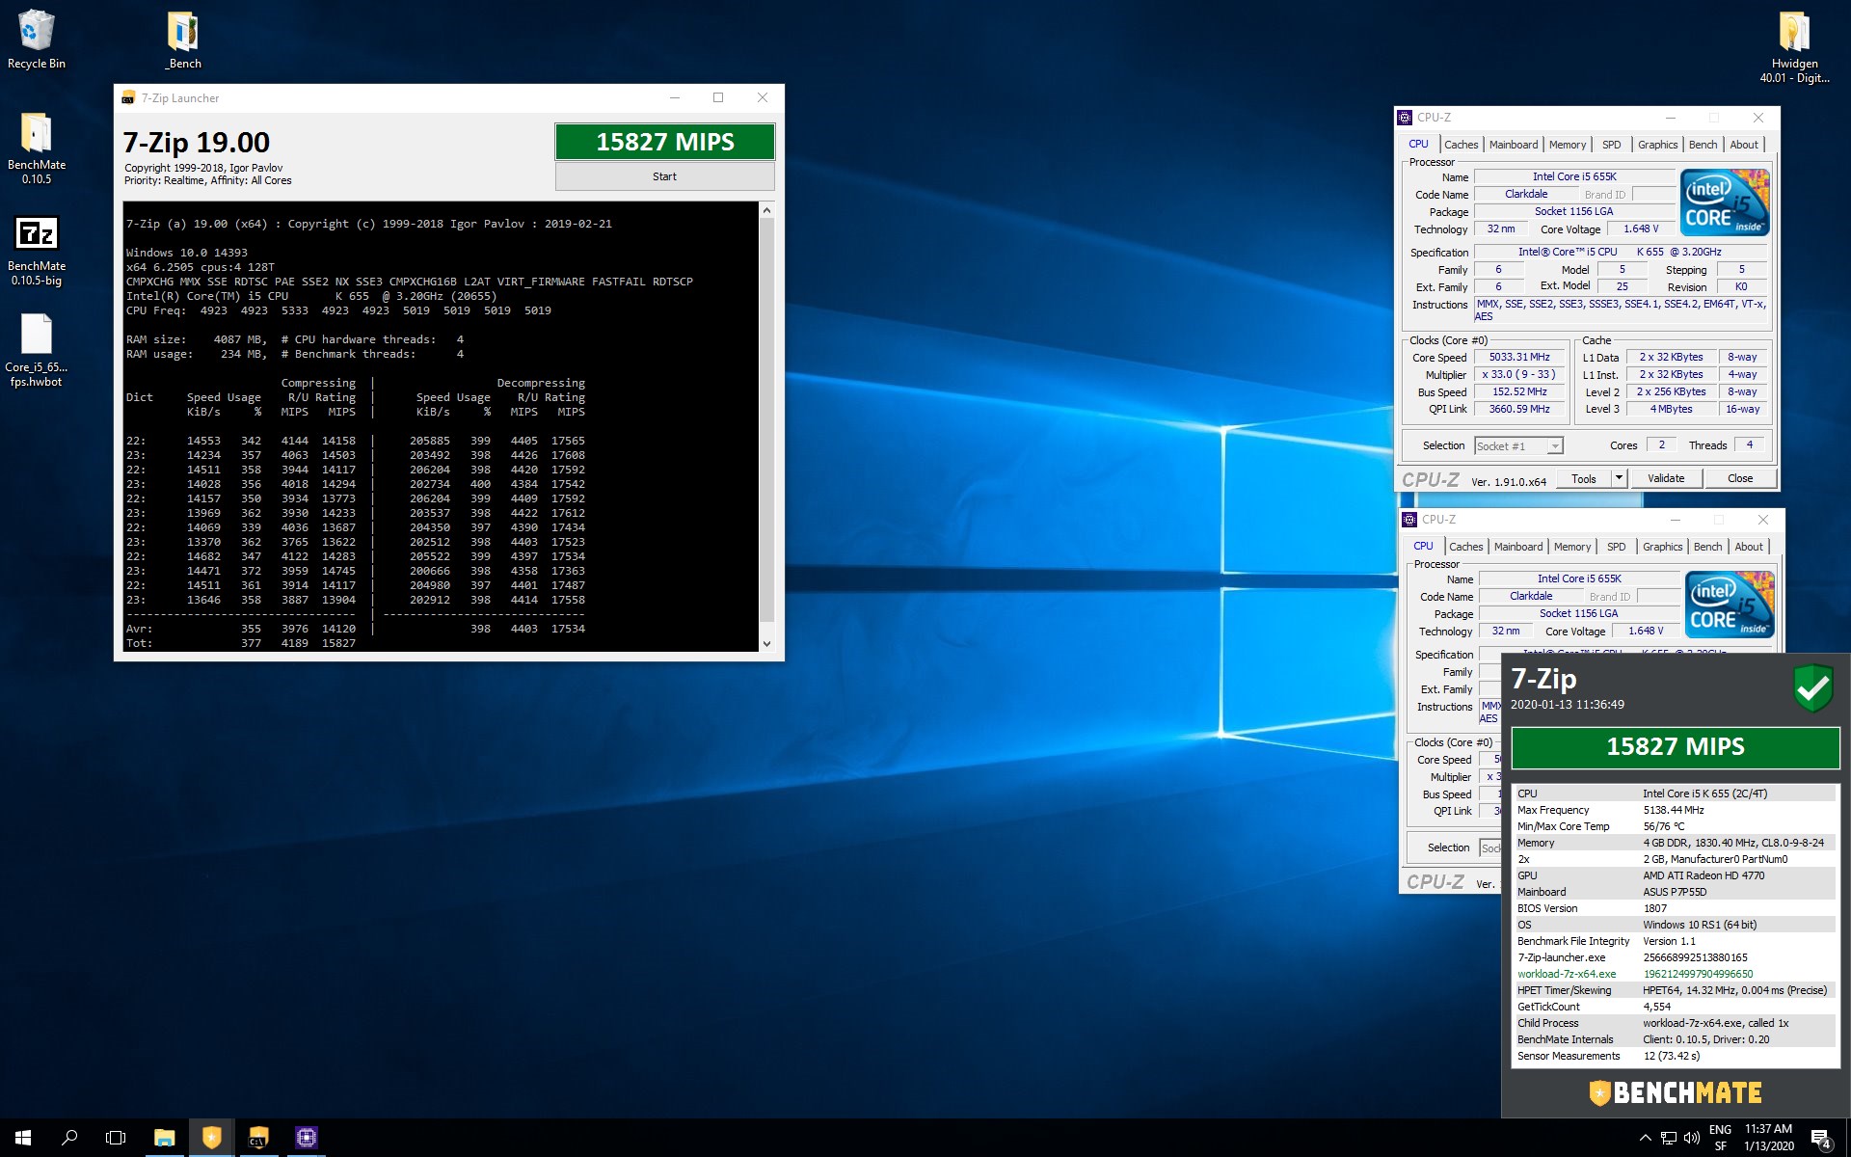Click the Intel Core i5 logo in upper CPU-Z
This screenshot has height=1157, width=1851.
coord(1725,202)
